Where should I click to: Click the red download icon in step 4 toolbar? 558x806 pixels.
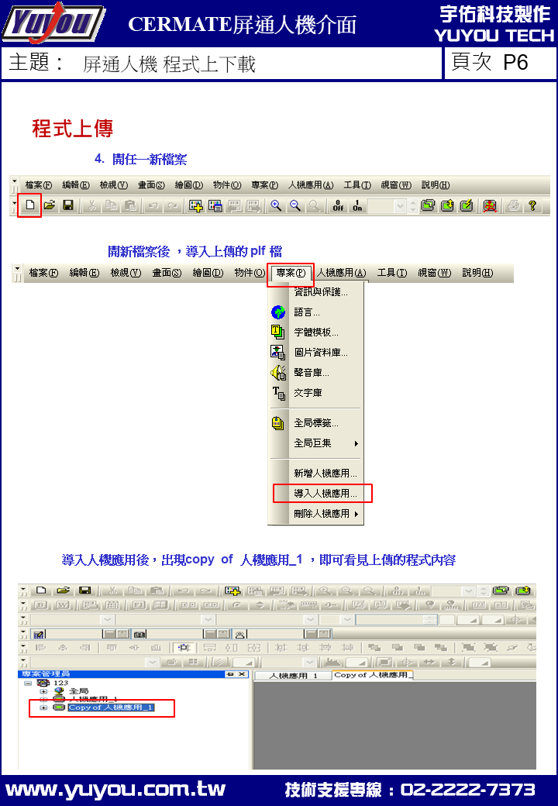[490, 205]
